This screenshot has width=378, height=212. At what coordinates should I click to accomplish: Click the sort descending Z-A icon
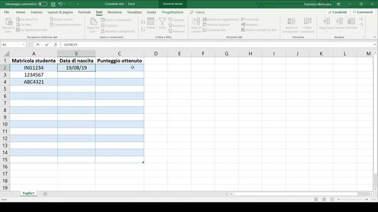tap(143, 29)
